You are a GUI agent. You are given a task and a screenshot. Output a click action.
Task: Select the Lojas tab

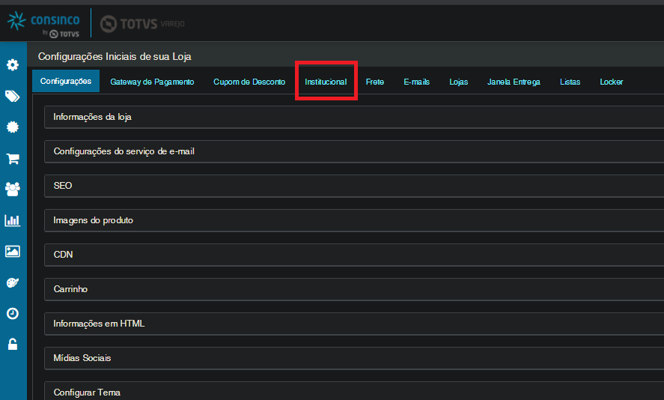(459, 82)
